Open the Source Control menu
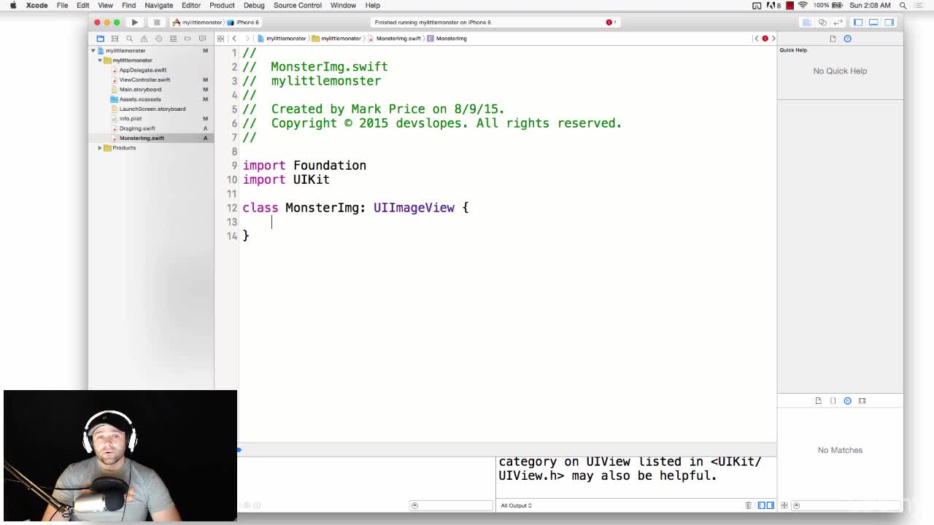This screenshot has width=934, height=525. tap(298, 5)
